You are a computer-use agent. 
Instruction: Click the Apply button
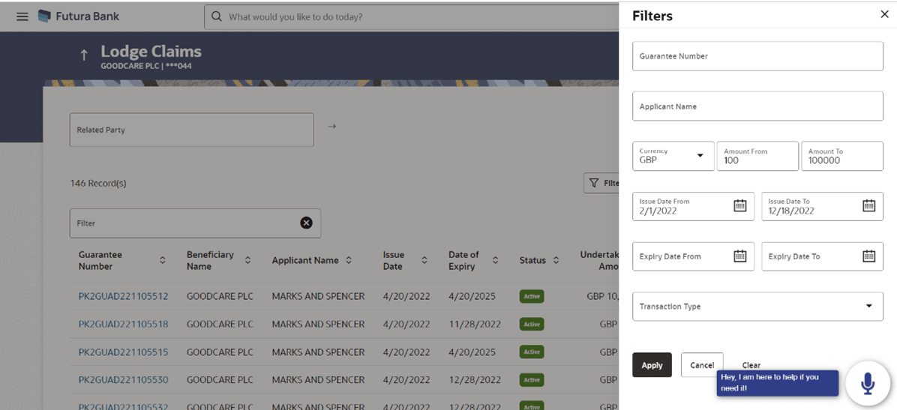(652, 365)
